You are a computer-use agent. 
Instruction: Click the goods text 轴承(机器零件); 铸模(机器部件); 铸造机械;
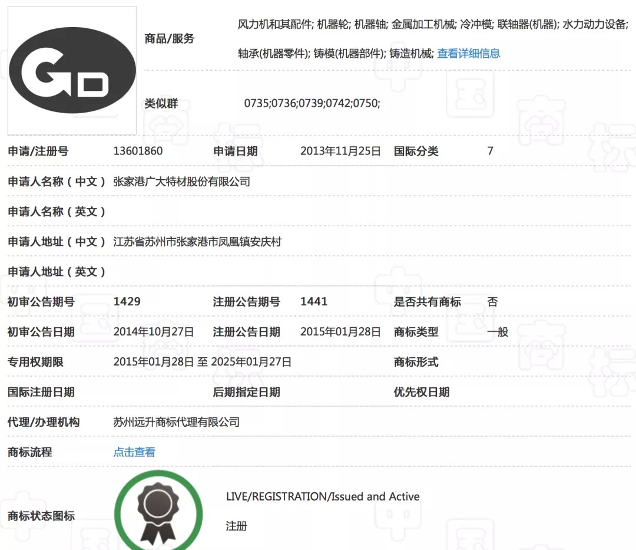click(x=336, y=54)
